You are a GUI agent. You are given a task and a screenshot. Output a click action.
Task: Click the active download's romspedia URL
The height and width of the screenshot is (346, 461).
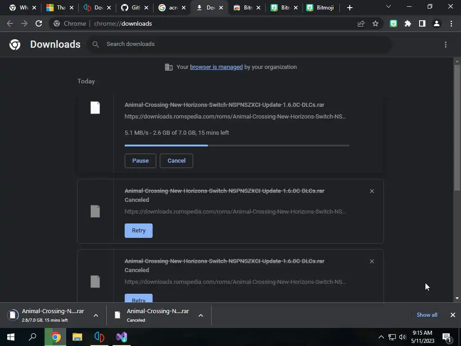[x=235, y=117]
